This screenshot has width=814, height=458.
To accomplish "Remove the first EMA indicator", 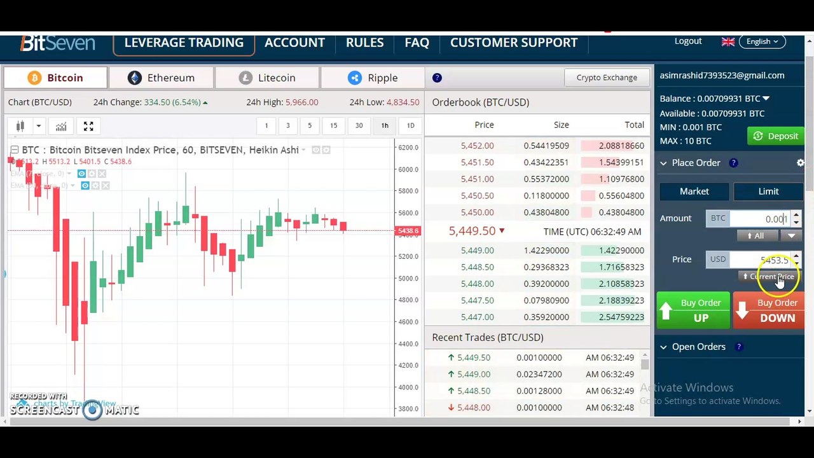I will coord(102,174).
